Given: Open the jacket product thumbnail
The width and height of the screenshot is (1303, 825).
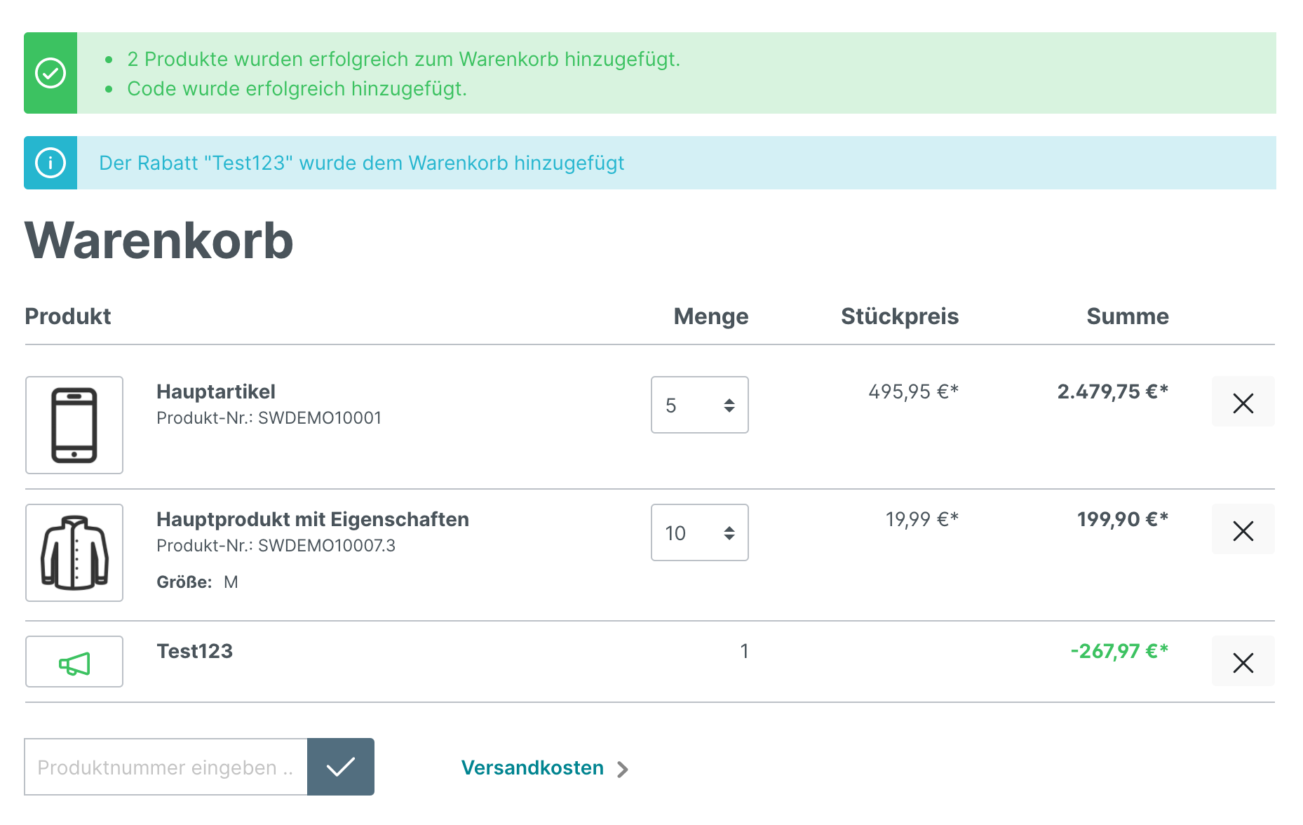Looking at the screenshot, I should click(74, 553).
